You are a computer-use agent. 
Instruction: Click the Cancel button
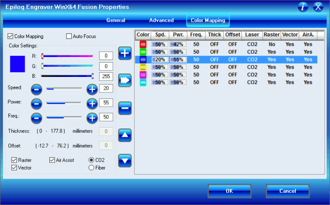click(288, 191)
